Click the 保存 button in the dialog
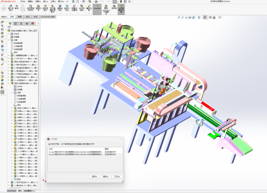The height and width of the screenshot is (193, 267). pyautogui.click(x=95, y=177)
